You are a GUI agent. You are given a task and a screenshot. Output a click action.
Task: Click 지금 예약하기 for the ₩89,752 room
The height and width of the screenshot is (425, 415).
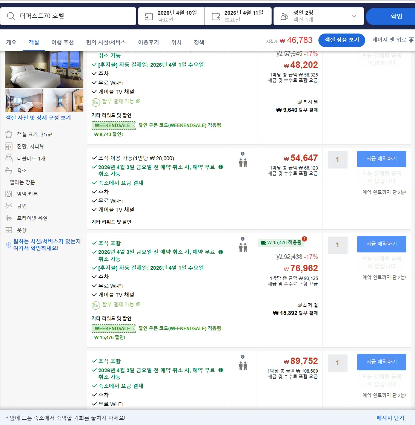(x=382, y=362)
